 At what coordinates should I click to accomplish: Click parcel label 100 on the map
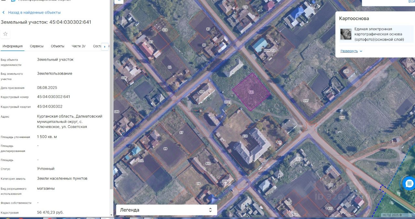click(x=117, y=112)
